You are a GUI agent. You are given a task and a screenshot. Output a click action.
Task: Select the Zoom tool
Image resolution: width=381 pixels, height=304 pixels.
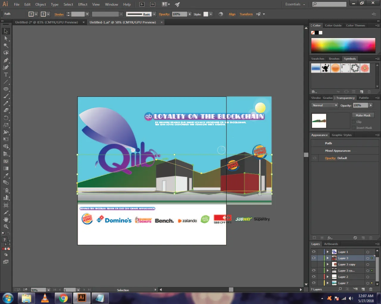pos(6,227)
